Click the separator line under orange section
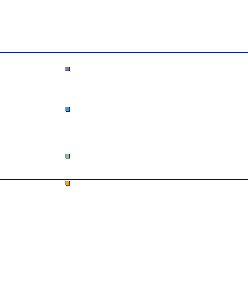248x298 pixels. coord(124,213)
